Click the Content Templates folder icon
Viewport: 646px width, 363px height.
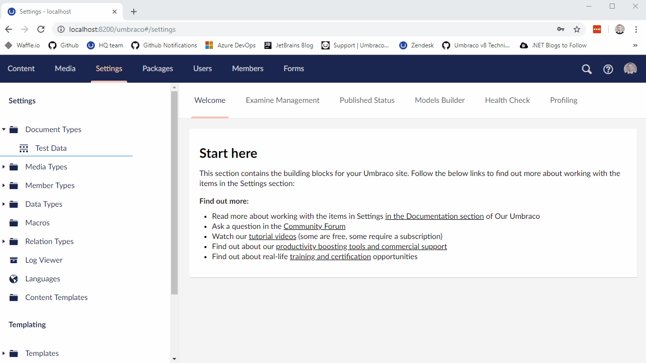(x=13, y=297)
